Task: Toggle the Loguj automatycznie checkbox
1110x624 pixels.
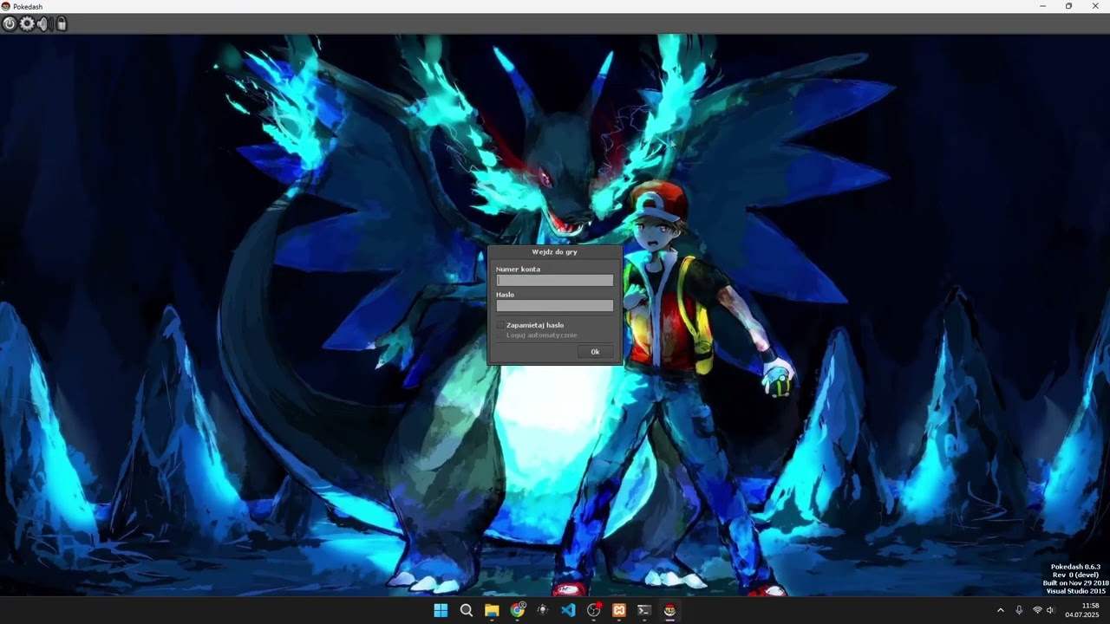Action: (500, 335)
